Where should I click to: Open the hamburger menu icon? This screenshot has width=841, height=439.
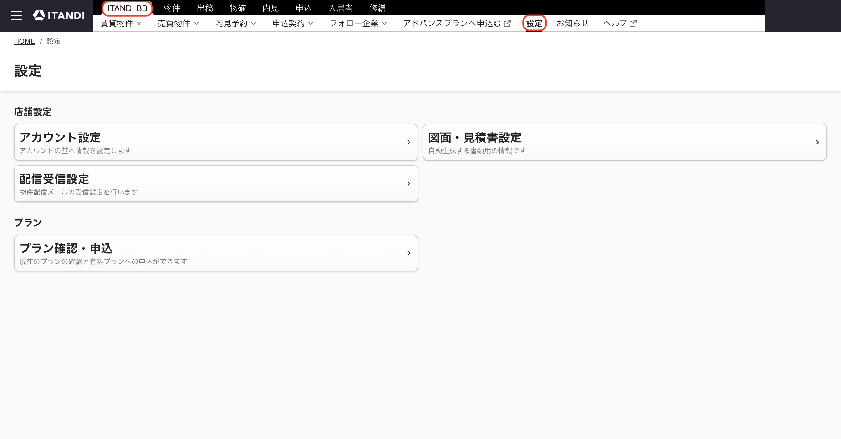tap(16, 15)
